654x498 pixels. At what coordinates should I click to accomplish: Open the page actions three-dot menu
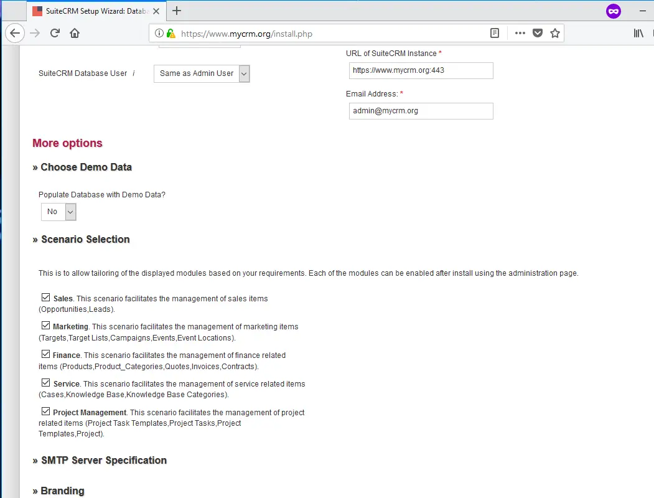520,33
